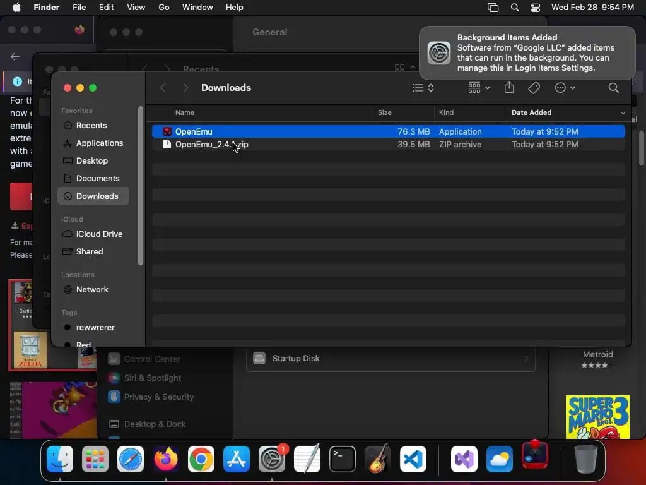The height and width of the screenshot is (485, 646).
Task: Launch Firefox from the Dock
Action: [x=166, y=459]
